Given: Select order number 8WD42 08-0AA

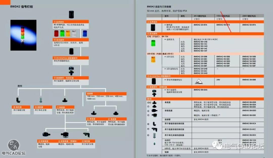Looking at the screenshot, I should 200,90.
